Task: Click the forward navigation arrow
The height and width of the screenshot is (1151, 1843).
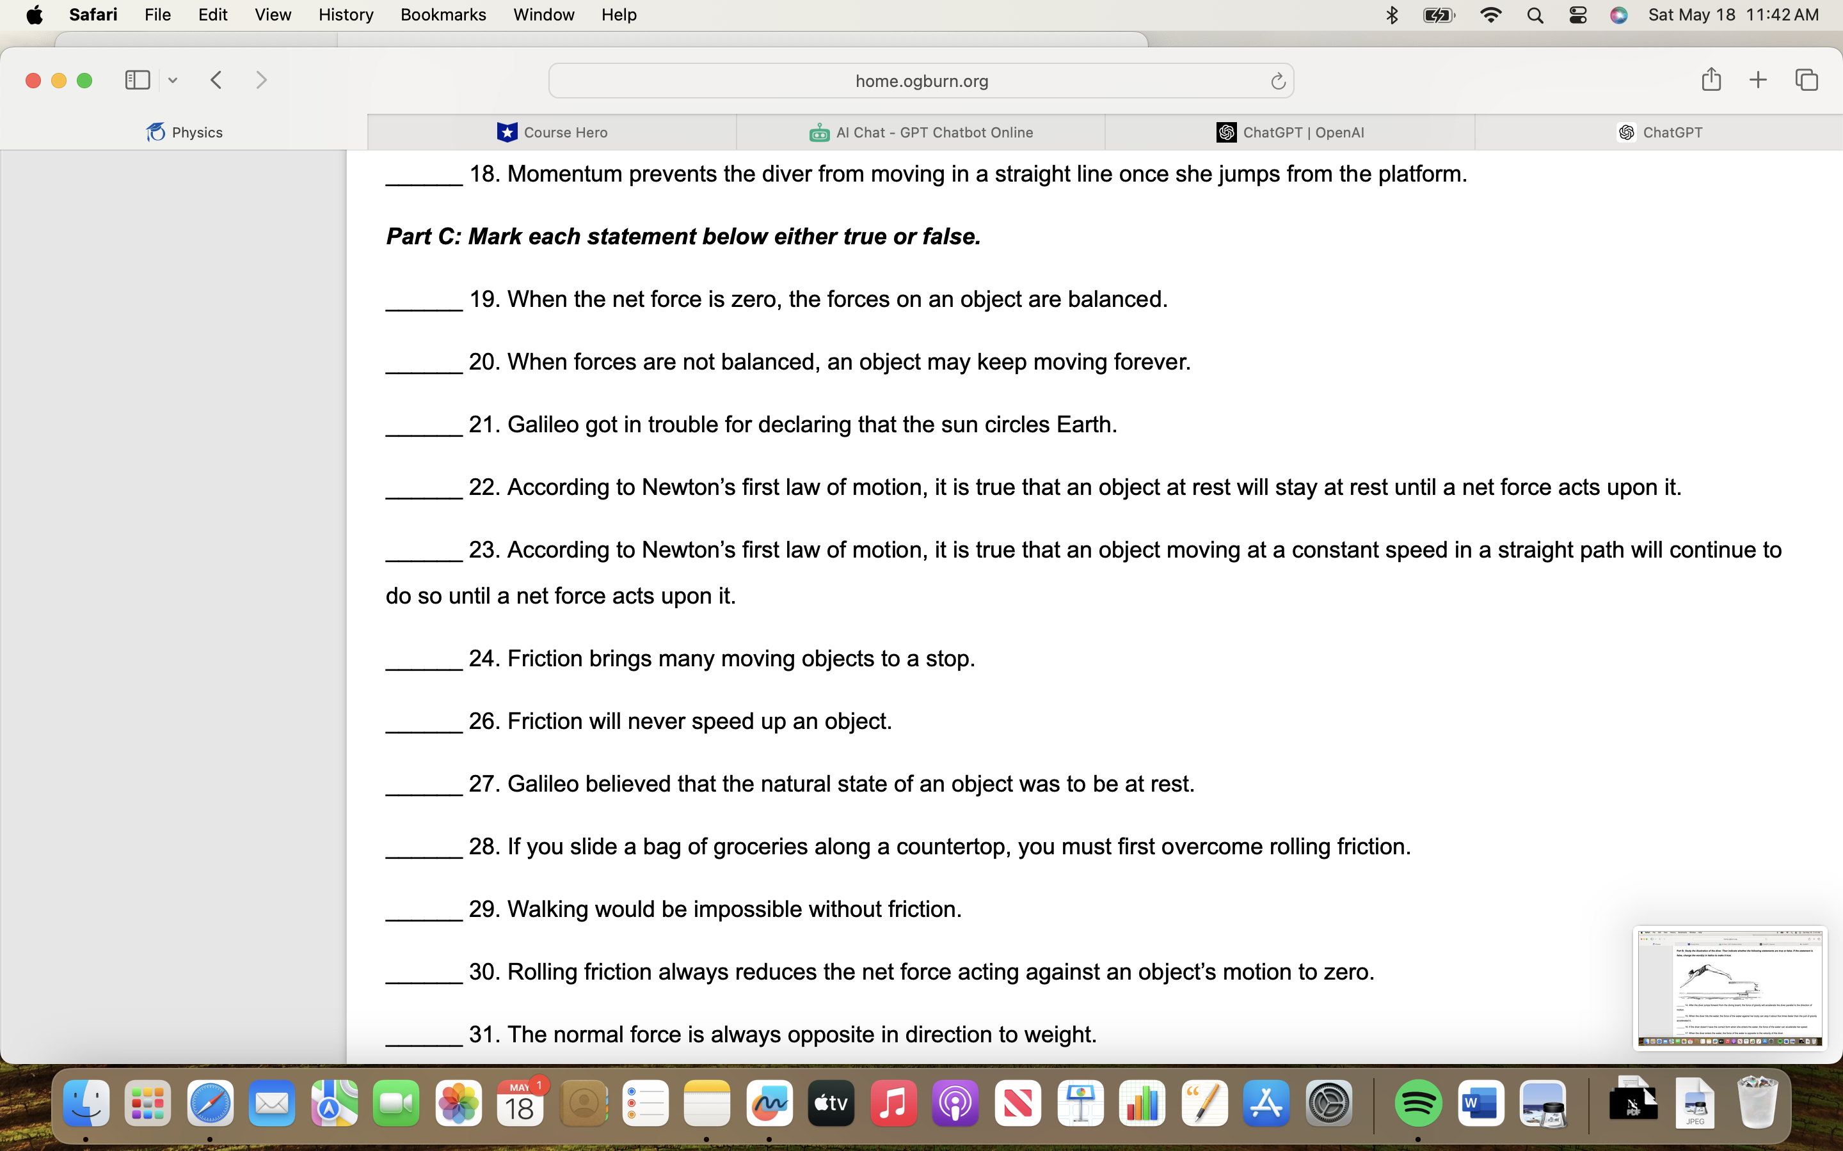Action: 261,80
